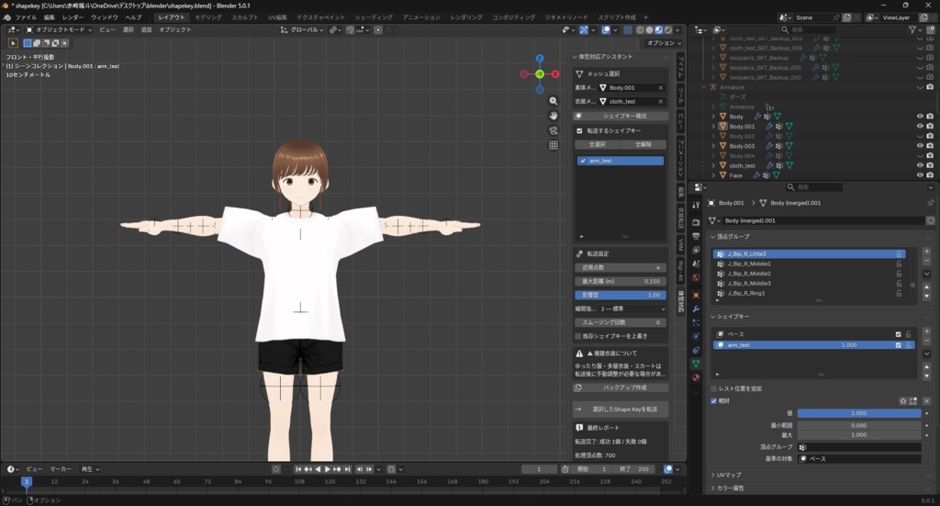The image size is (940, 506).
Task: Open the Material properties tab icon
Action: pos(696,377)
